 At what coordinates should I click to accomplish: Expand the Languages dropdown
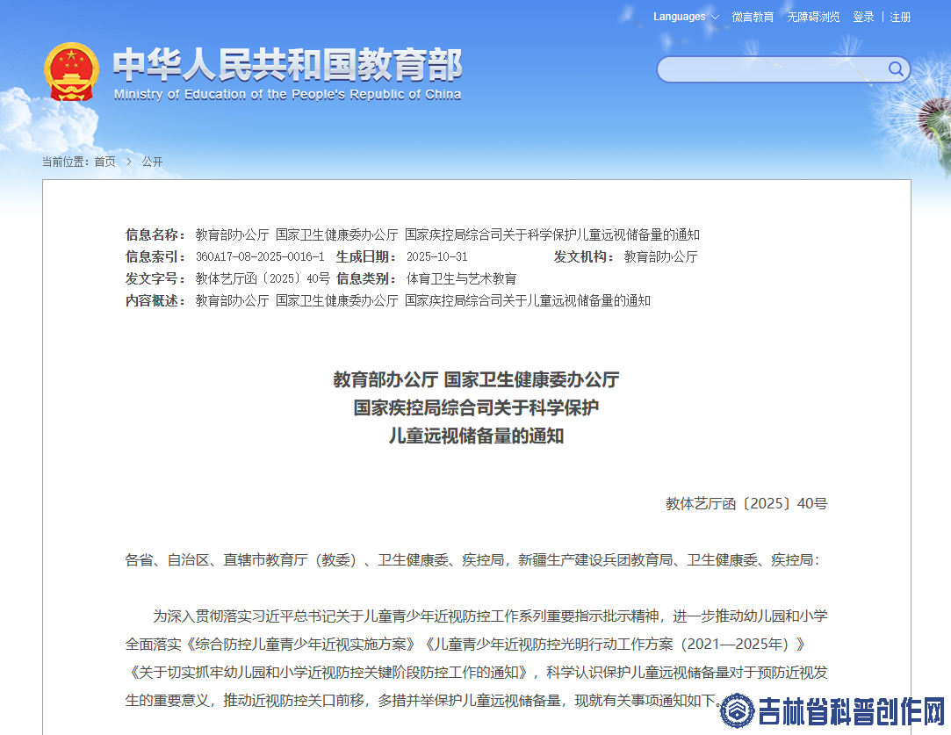click(685, 17)
